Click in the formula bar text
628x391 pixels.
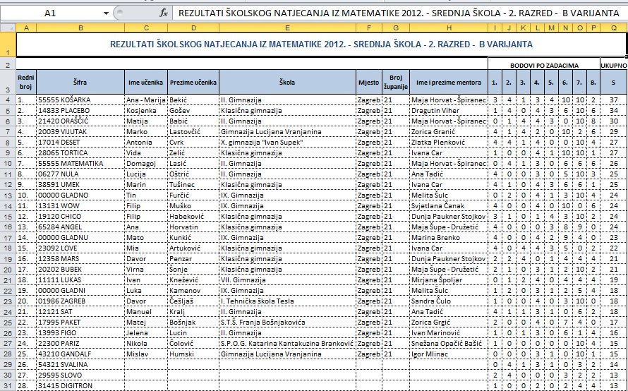pos(399,13)
